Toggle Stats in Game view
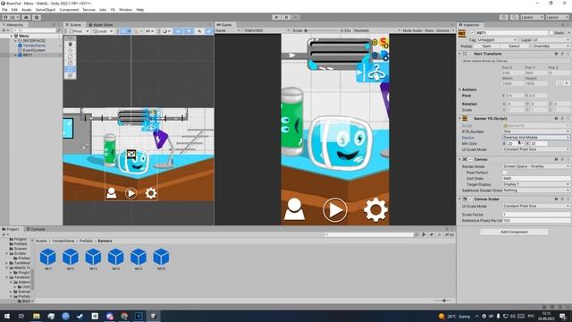This screenshot has width=572, height=322. [429, 30]
